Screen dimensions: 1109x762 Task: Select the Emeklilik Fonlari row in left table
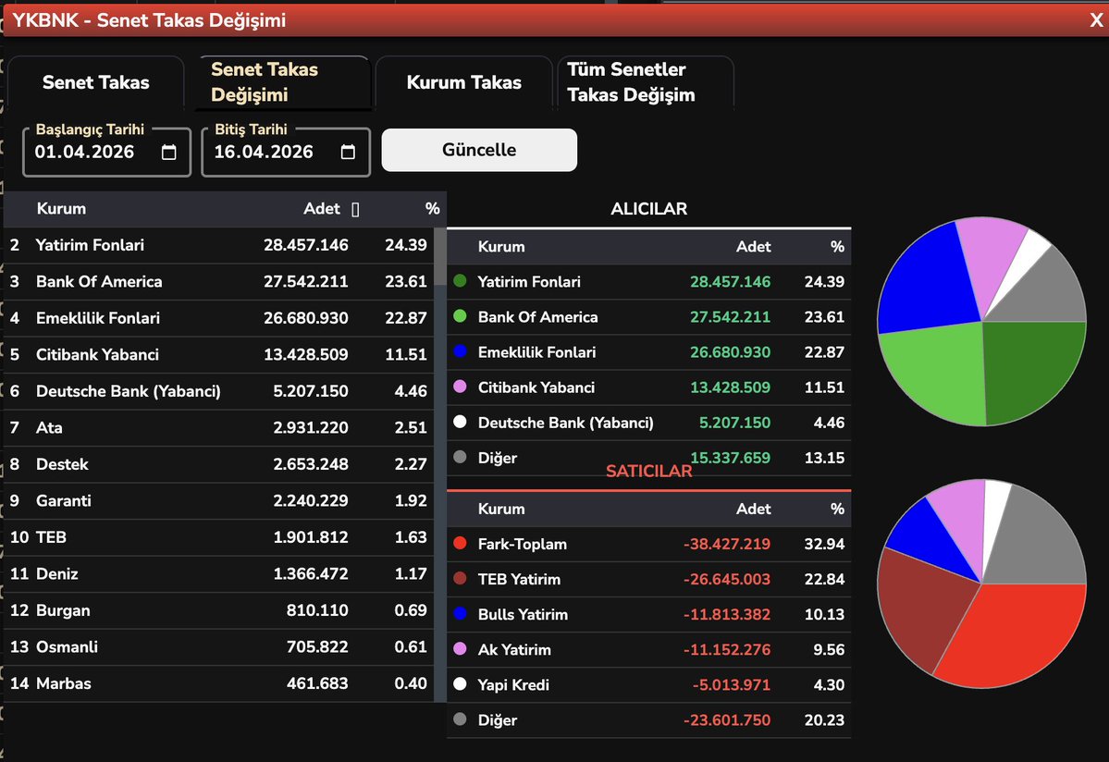pyautogui.click(x=218, y=318)
